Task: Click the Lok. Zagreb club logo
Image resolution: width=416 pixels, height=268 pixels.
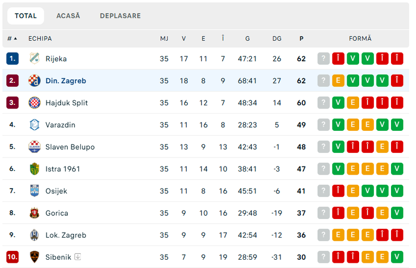Action: pyautogui.click(x=35, y=235)
